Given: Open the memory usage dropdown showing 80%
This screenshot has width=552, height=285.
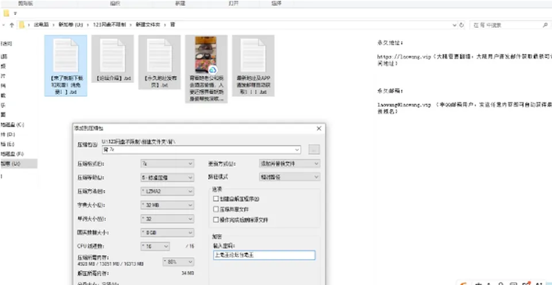Looking at the screenshot, I should click(x=178, y=262).
